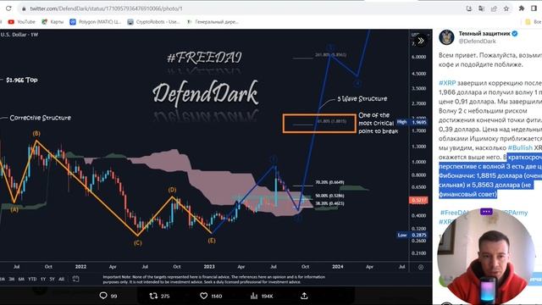Open the YouTube bookmark
Screen dimensions: 542x305
tap(22, 22)
